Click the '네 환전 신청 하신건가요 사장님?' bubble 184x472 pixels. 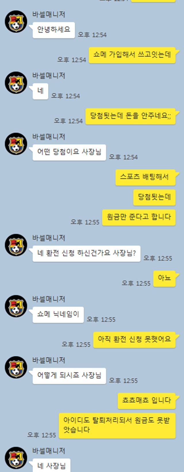coord(87,254)
